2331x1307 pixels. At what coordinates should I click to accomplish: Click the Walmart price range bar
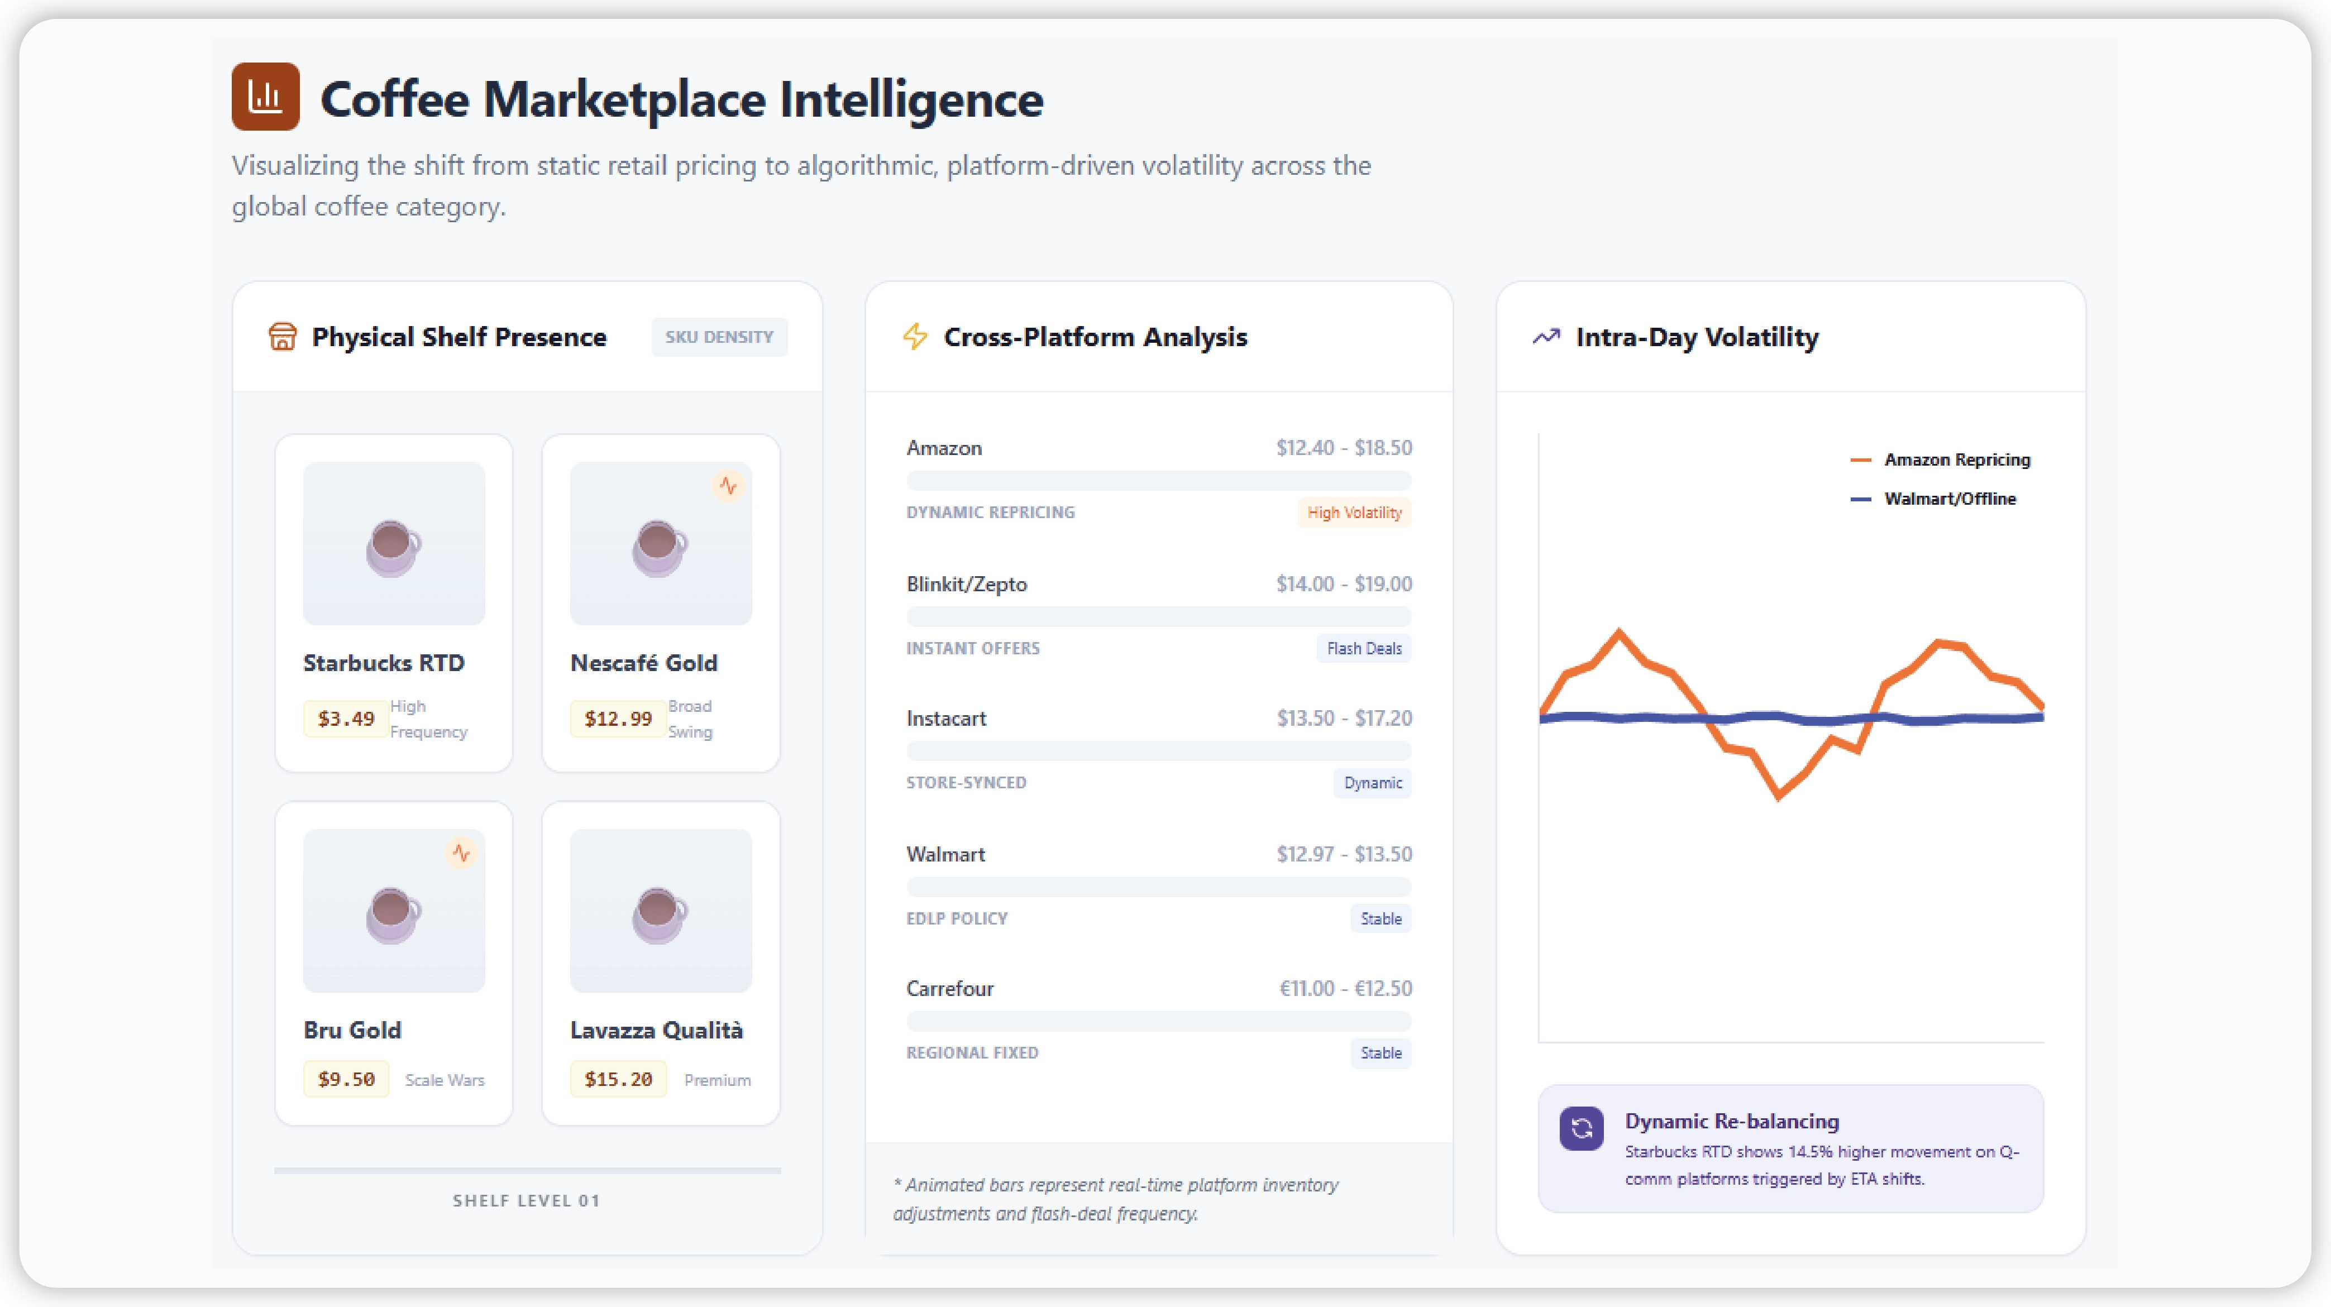point(1158,887)
